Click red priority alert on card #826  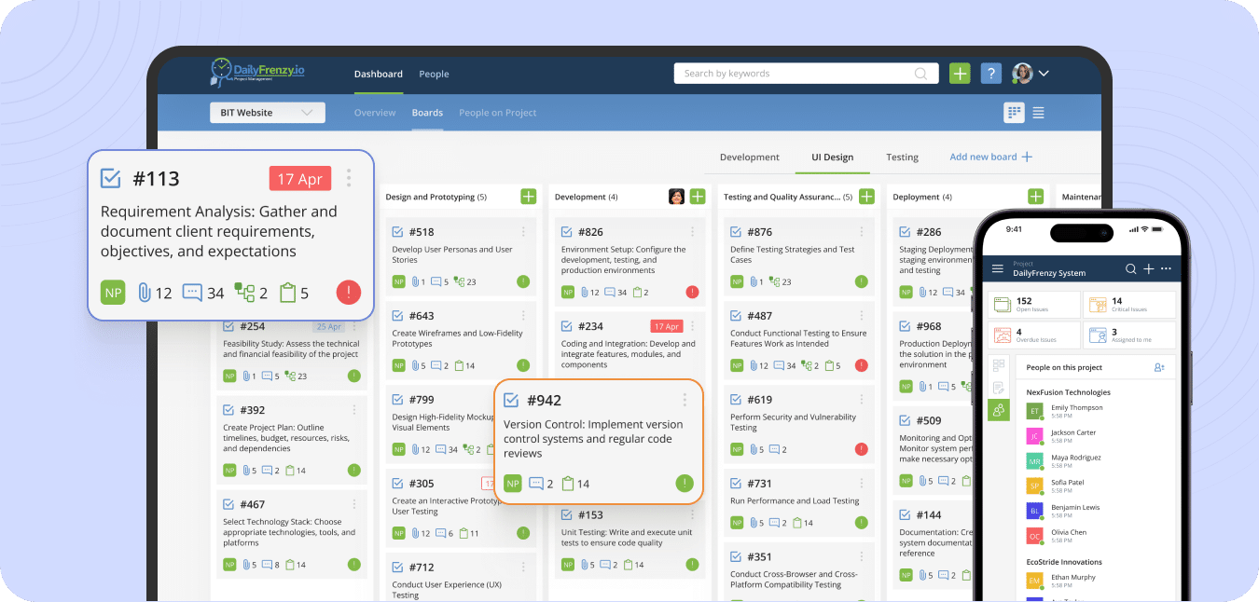[693, 292]
